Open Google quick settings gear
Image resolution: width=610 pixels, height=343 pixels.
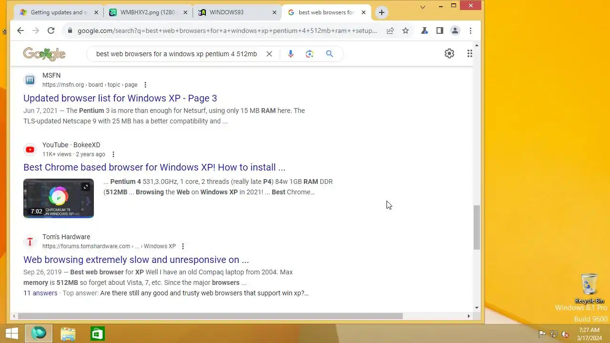coord(449,53)
